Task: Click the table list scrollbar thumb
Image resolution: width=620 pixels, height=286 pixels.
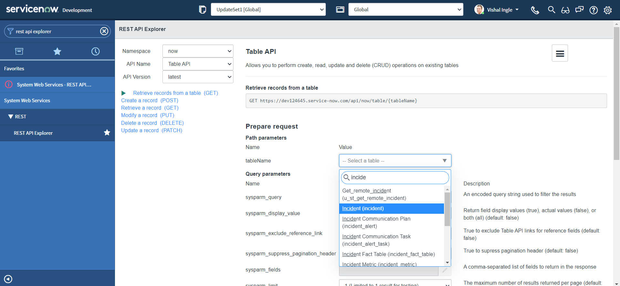Action: (447, 209)
